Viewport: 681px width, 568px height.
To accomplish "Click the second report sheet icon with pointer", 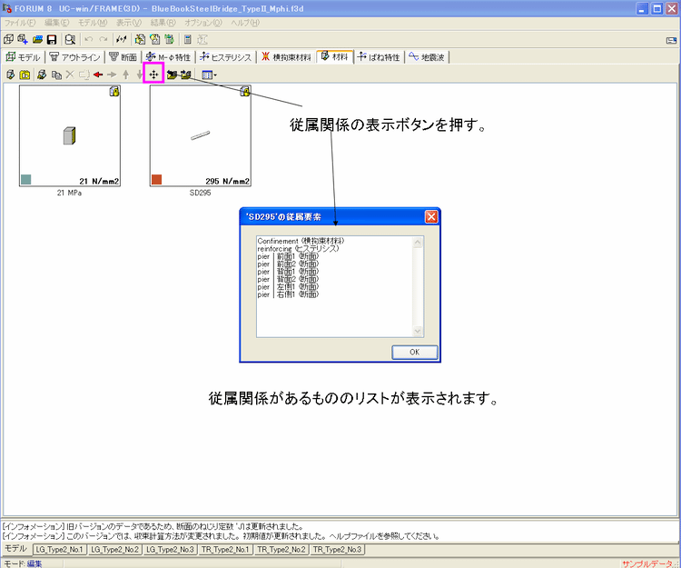I will click(x=154, y=40).
